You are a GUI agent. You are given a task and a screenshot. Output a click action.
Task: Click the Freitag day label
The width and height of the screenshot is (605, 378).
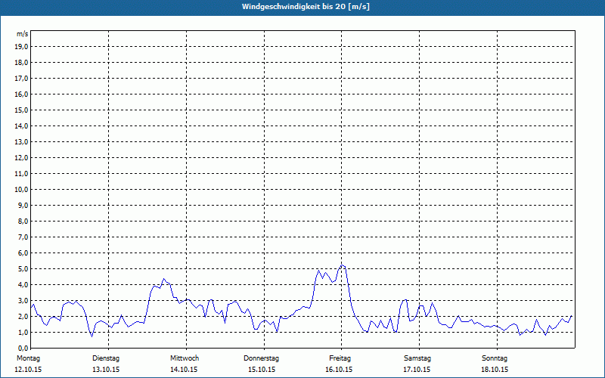(340, 358)
